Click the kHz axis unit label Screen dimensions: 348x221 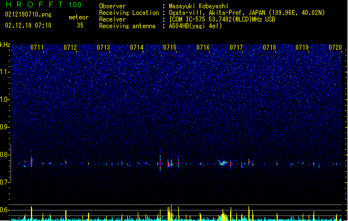point(5,45)
